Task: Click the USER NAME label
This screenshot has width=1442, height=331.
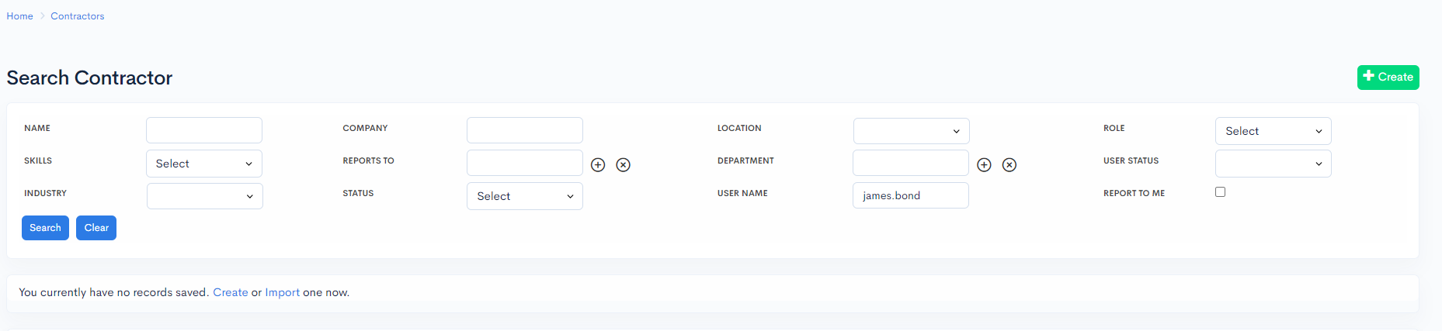Action: (742, 193)
